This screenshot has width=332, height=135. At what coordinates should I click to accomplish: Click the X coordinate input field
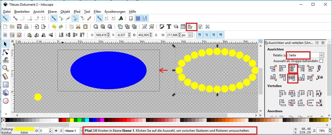[x=101, y=35]
